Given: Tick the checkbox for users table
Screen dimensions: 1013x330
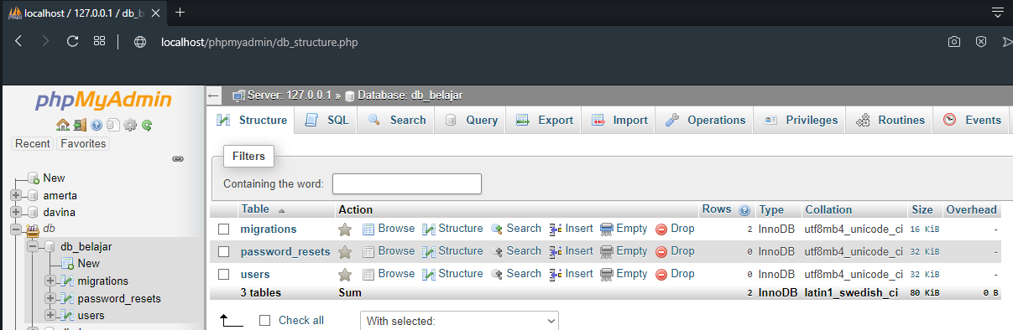Looking at the screenshot, I should [x=224, y=275].
